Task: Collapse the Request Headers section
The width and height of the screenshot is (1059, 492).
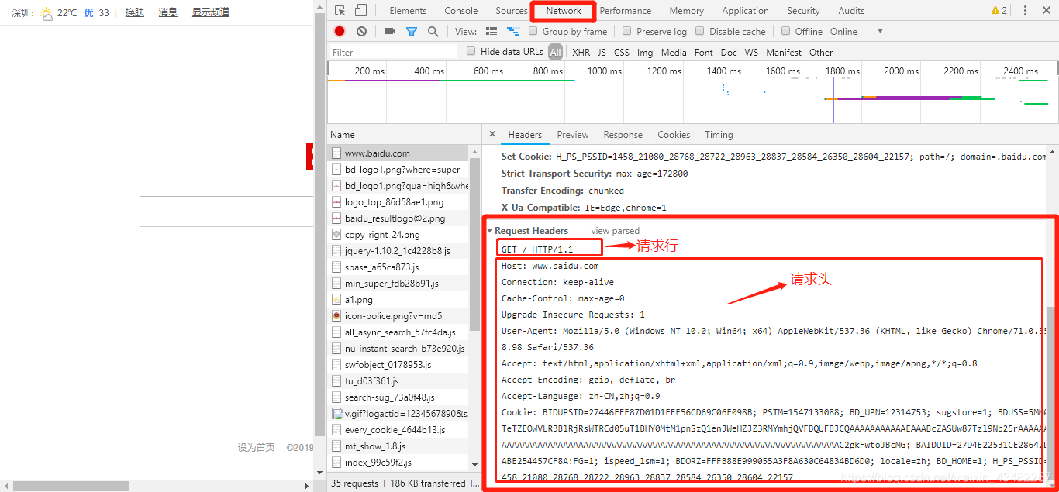Action: [x=490, y=231]
